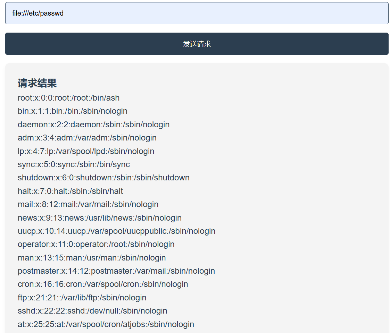
Task: Click the daemon:x:2:2 entry line
Action: (93, 125)
